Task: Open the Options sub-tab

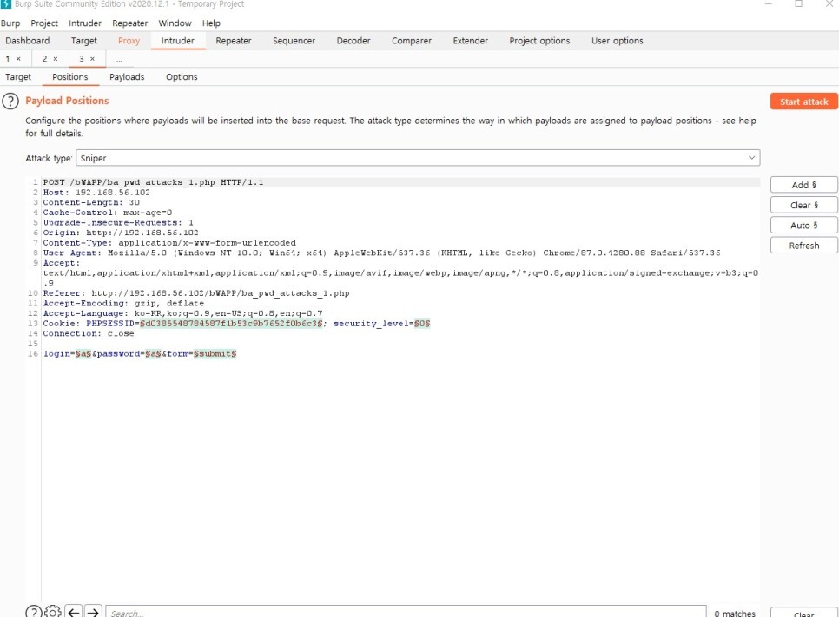Action: [182, 77]
